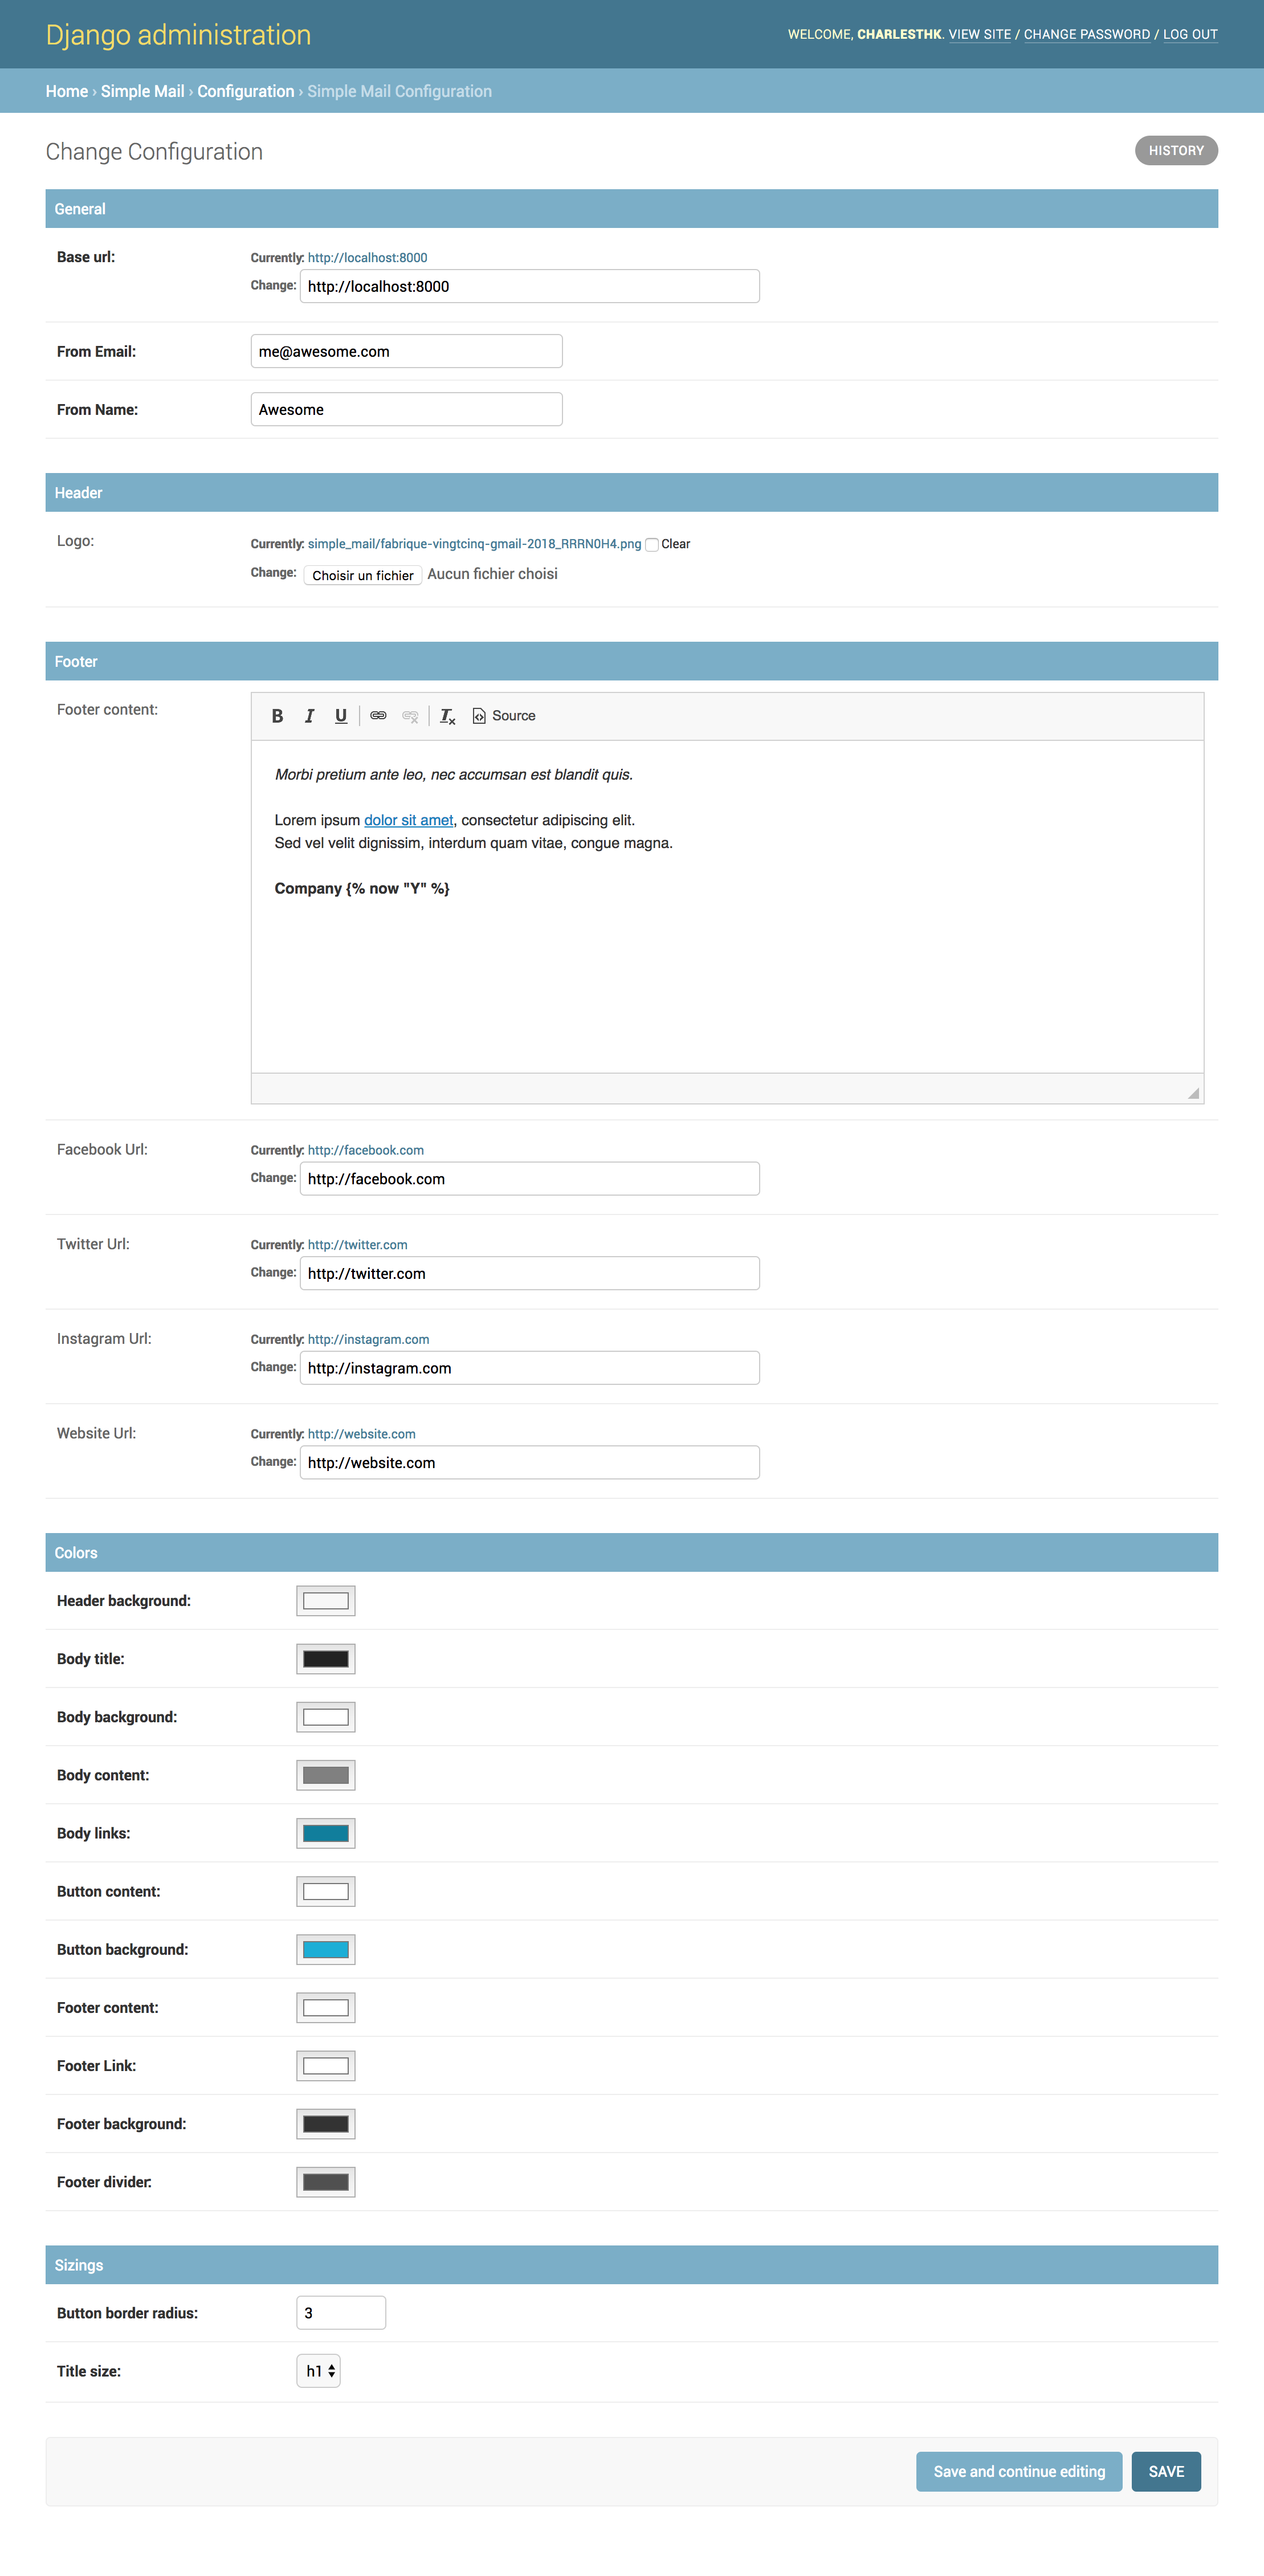Click Save and continue editing
The height and width of the screenshot is (2576, 1264).
[1019, 2471]
